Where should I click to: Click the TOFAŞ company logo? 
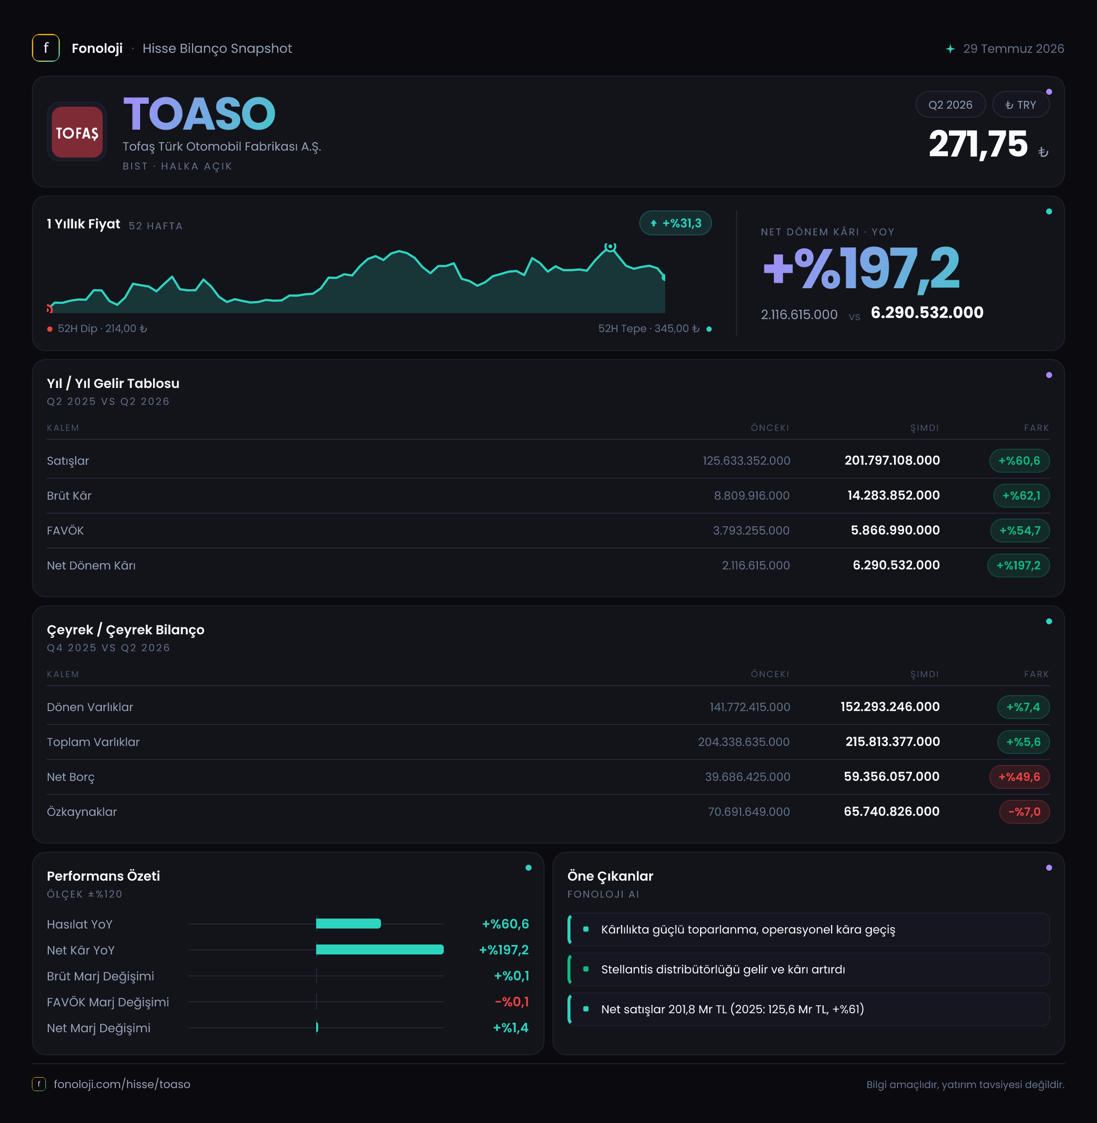77,132
